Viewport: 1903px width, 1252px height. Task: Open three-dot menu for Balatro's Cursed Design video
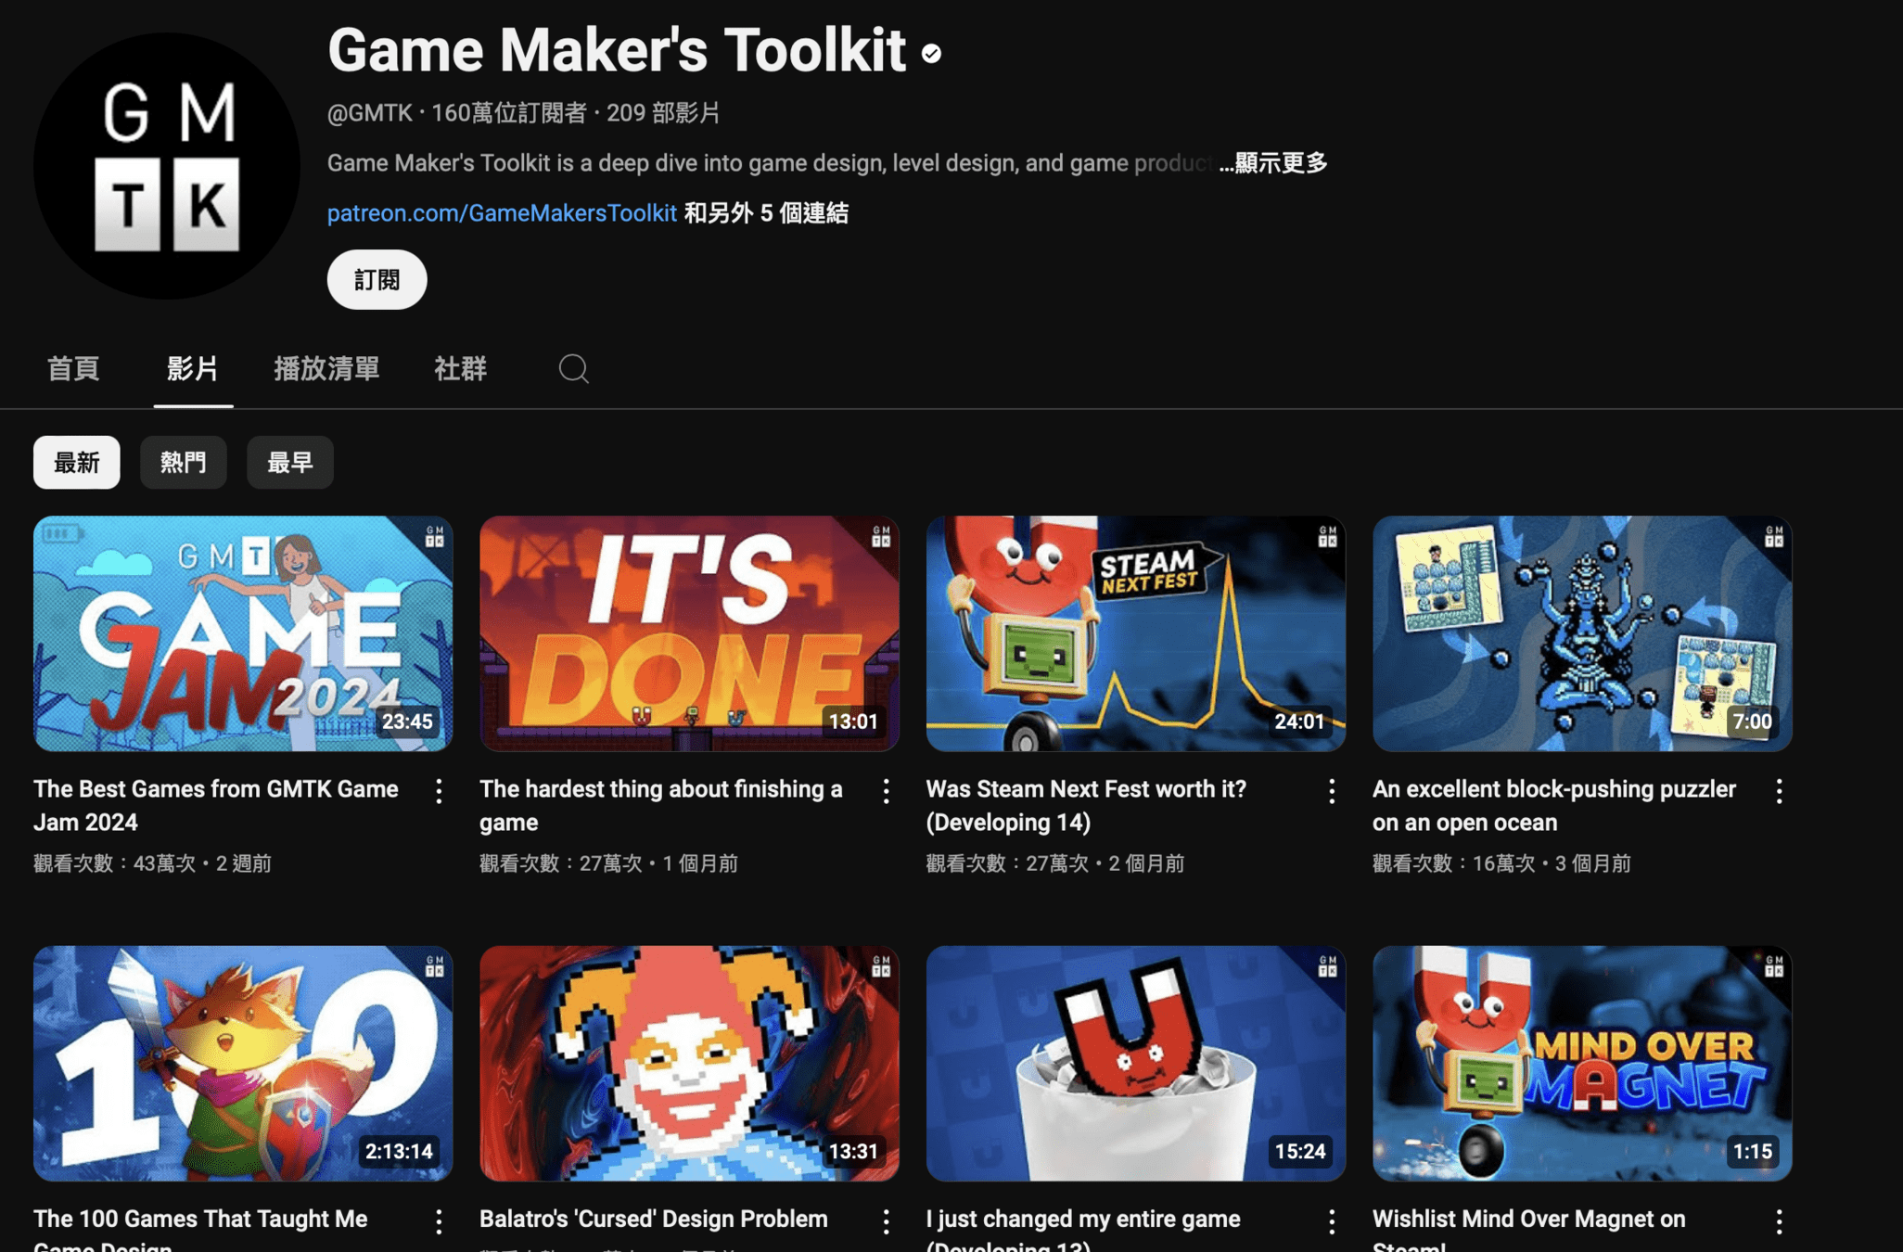tap(886, 1221)
